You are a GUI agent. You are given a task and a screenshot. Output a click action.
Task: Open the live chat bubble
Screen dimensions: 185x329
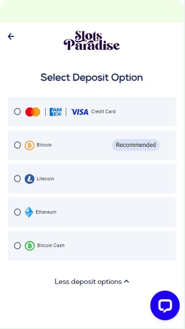click(165, 305)
